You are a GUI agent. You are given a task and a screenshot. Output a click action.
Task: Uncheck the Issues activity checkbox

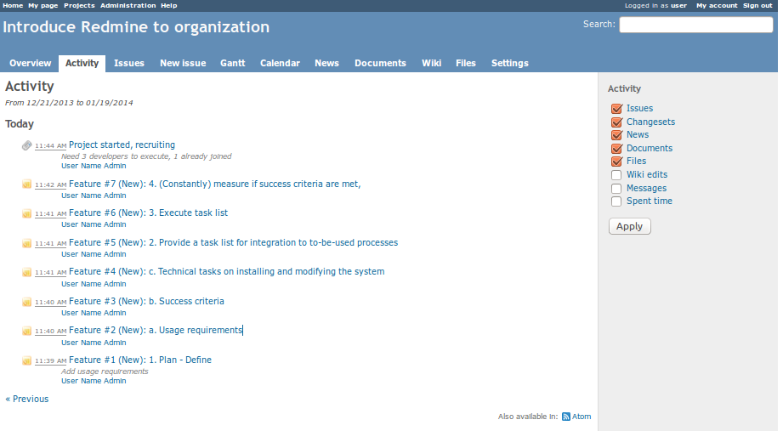click(x=616, y=109)
